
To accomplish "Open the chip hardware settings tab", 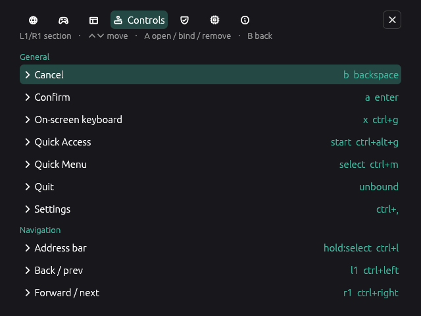I will click(x=215, y=20).
